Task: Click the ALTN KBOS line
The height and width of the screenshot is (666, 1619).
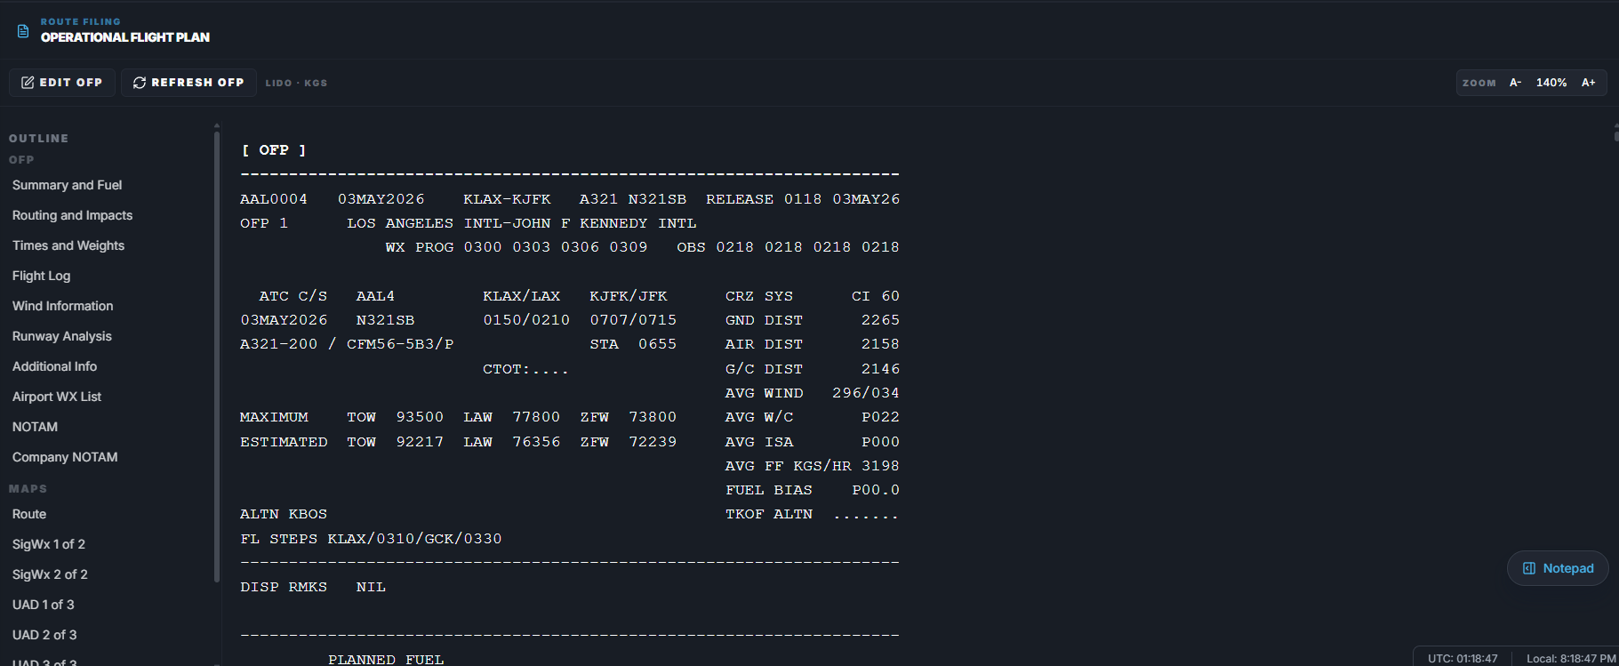Action: point(284,514)
